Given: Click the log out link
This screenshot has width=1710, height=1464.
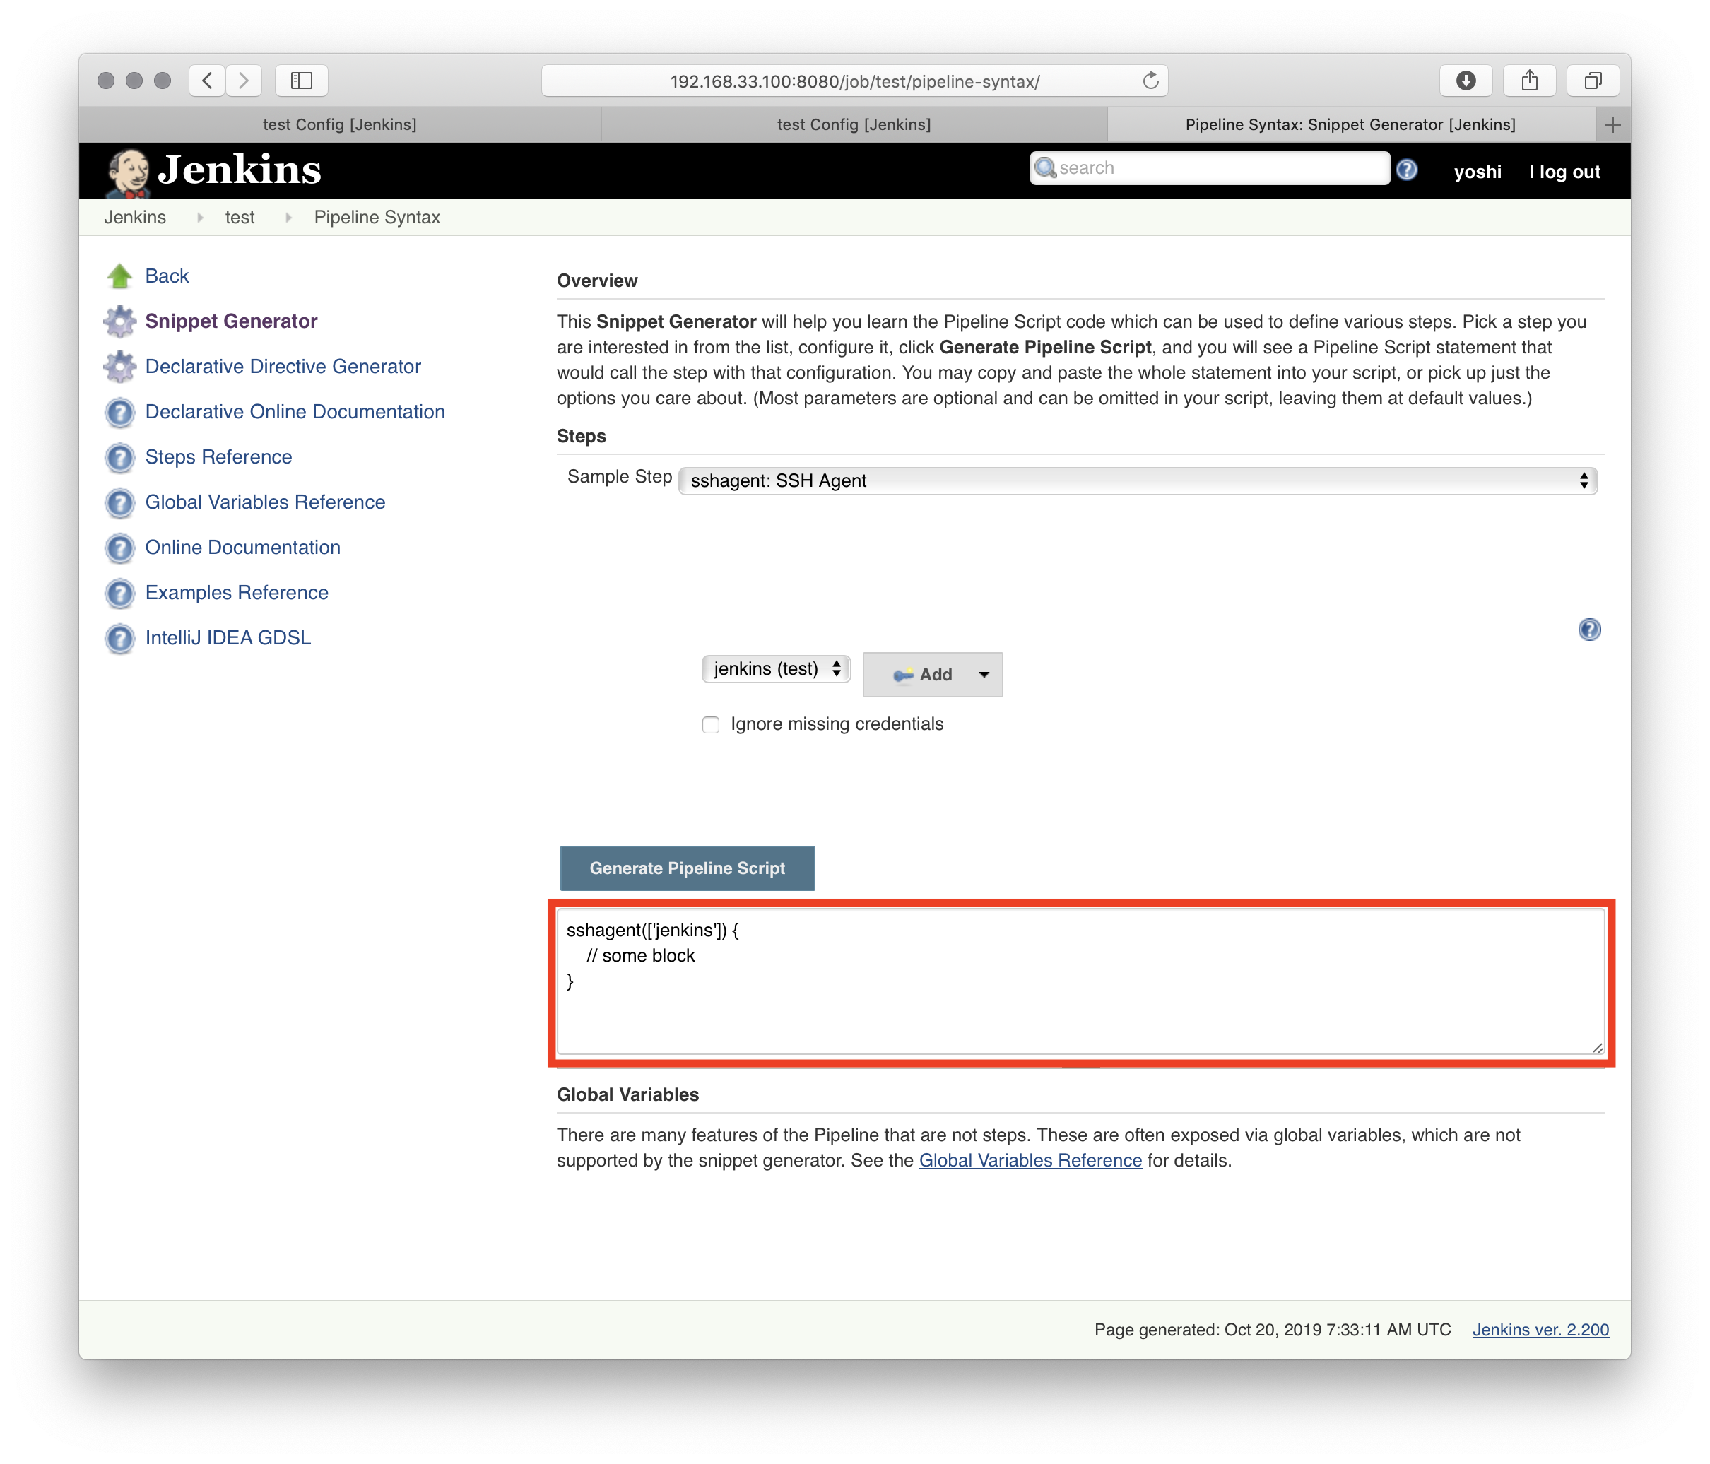Looking at the screenshot, I should 1569,172.
